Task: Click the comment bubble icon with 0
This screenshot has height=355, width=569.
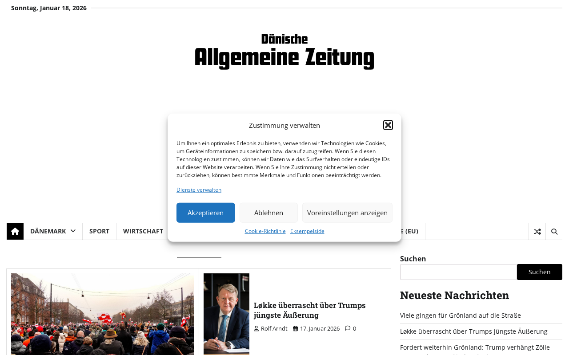Action: 348,328
